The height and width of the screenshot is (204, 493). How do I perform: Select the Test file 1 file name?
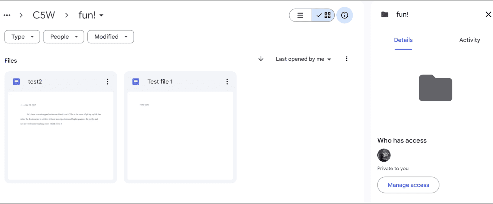tap(160, 82)
